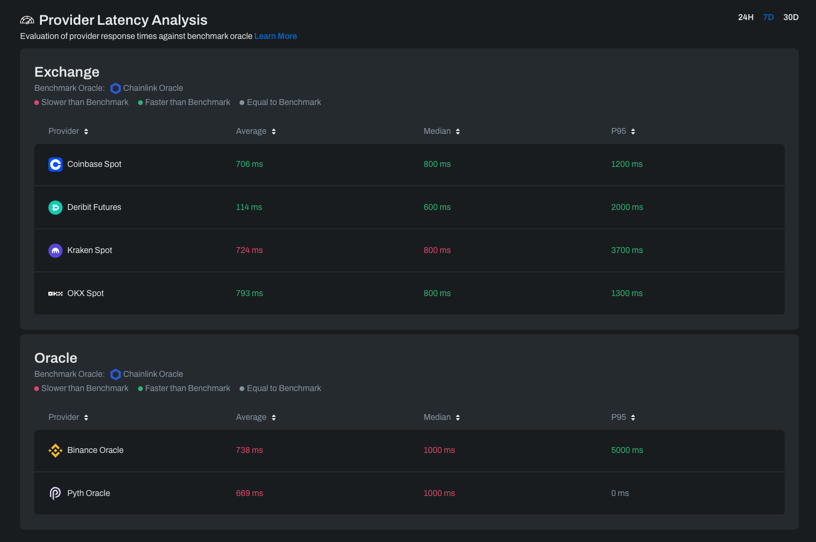The image size is (816, 542).
Task: Click red Slower than Benchmark dot in Exchange
Action: (x=37, y=103)
